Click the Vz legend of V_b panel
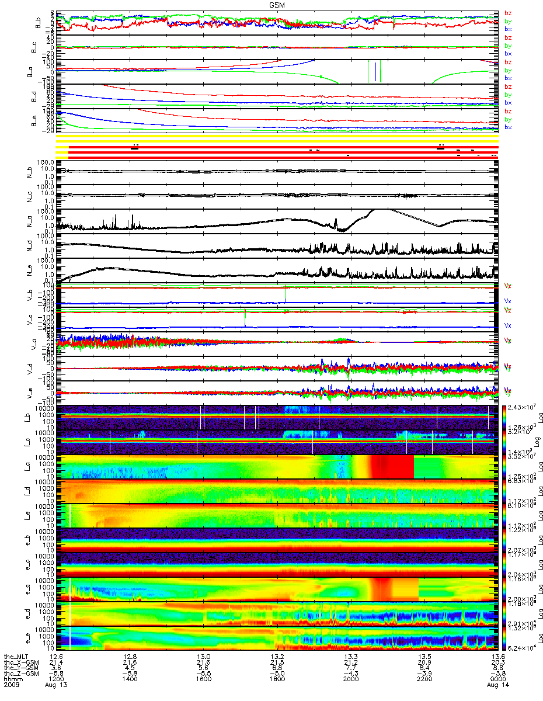Screen dimensions: 543x701 (508, 285)
